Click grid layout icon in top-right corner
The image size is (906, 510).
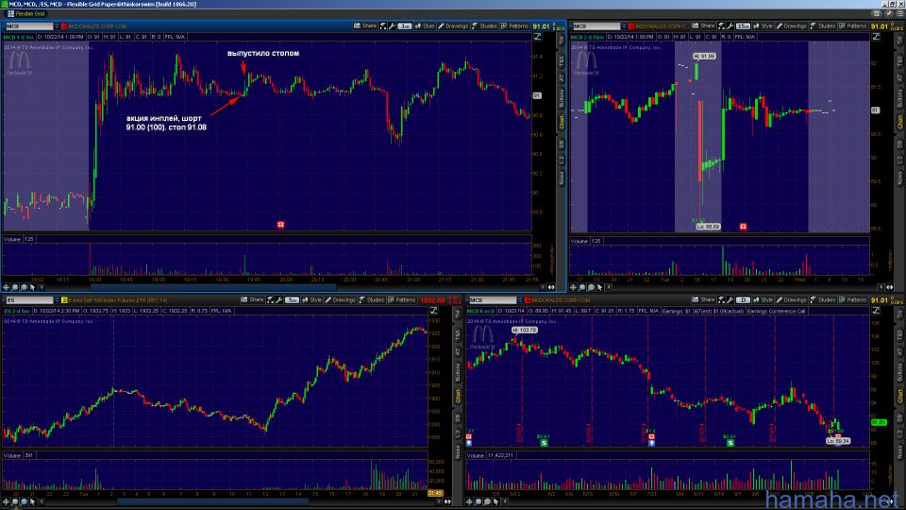(877, 13)
